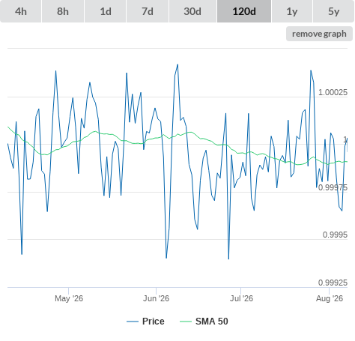Click the remove graph button
This screenshot has width=355, height=341.
coord(319,34)
